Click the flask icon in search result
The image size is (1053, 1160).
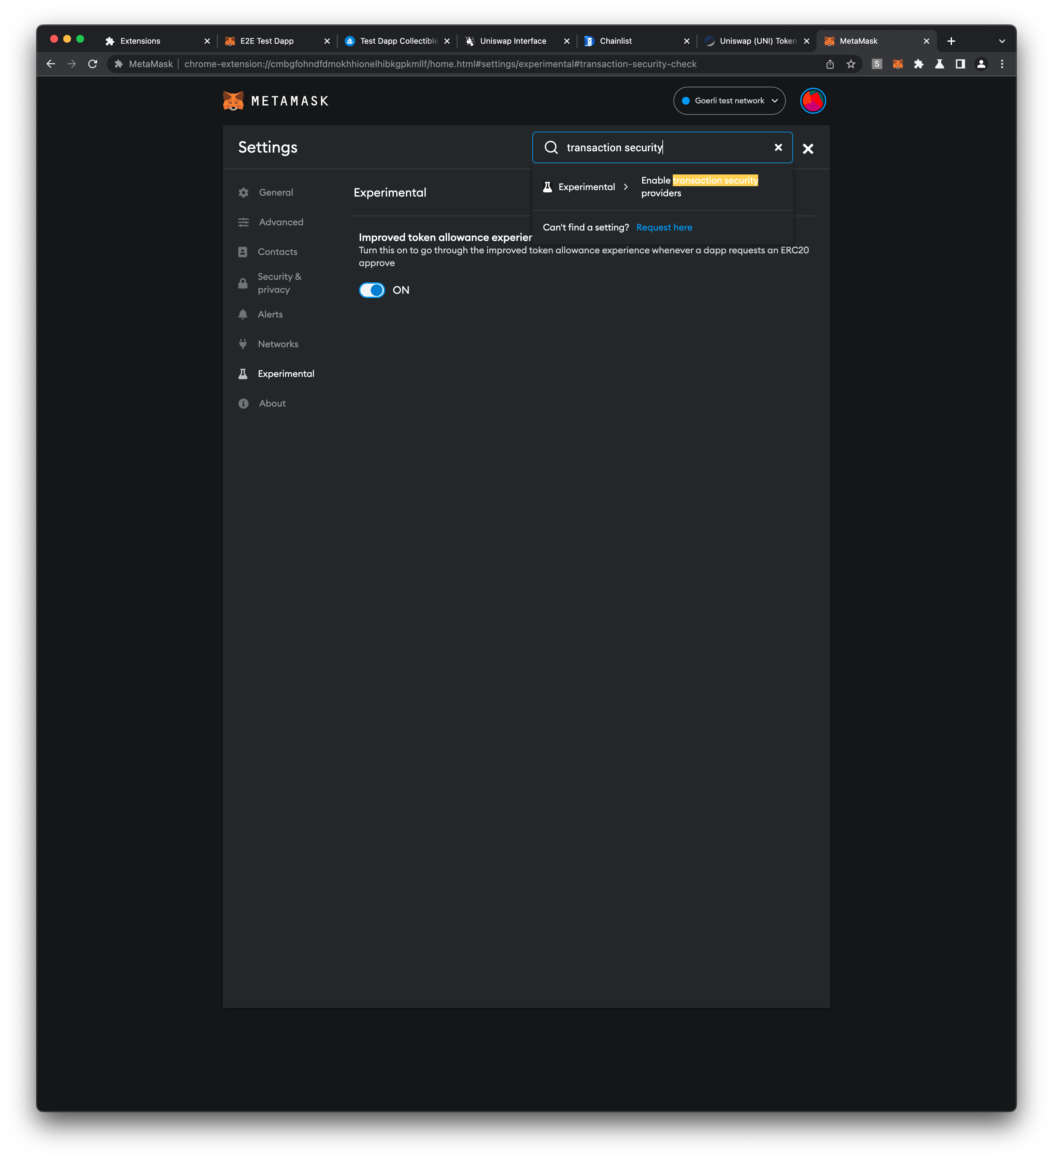[547, 187]
